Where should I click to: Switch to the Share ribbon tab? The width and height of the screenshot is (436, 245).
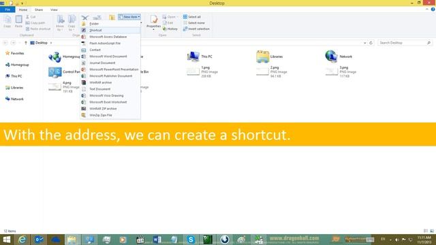tap(39, 10)
